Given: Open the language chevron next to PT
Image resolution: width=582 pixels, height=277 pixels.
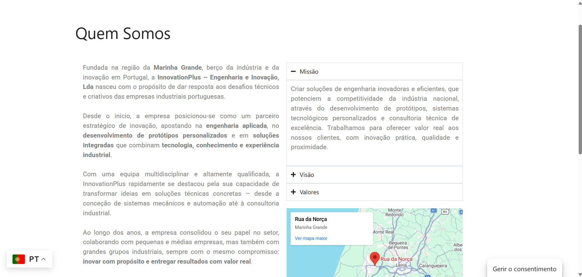Looking at the screenshot, I should [44, 259].
